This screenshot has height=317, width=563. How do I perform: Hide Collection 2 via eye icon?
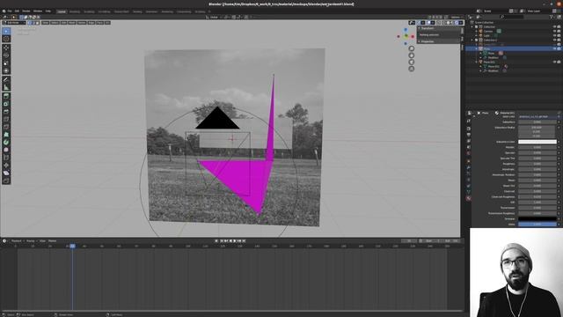[x=555, y=40]
